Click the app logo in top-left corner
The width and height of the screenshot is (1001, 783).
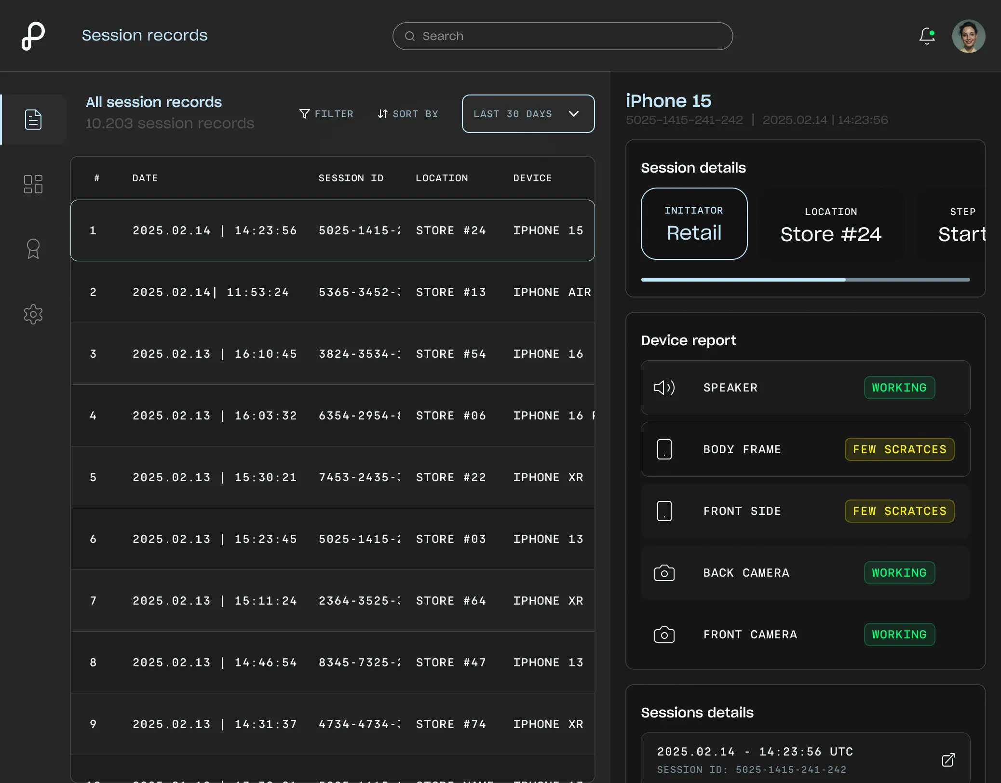coord(33,36)
